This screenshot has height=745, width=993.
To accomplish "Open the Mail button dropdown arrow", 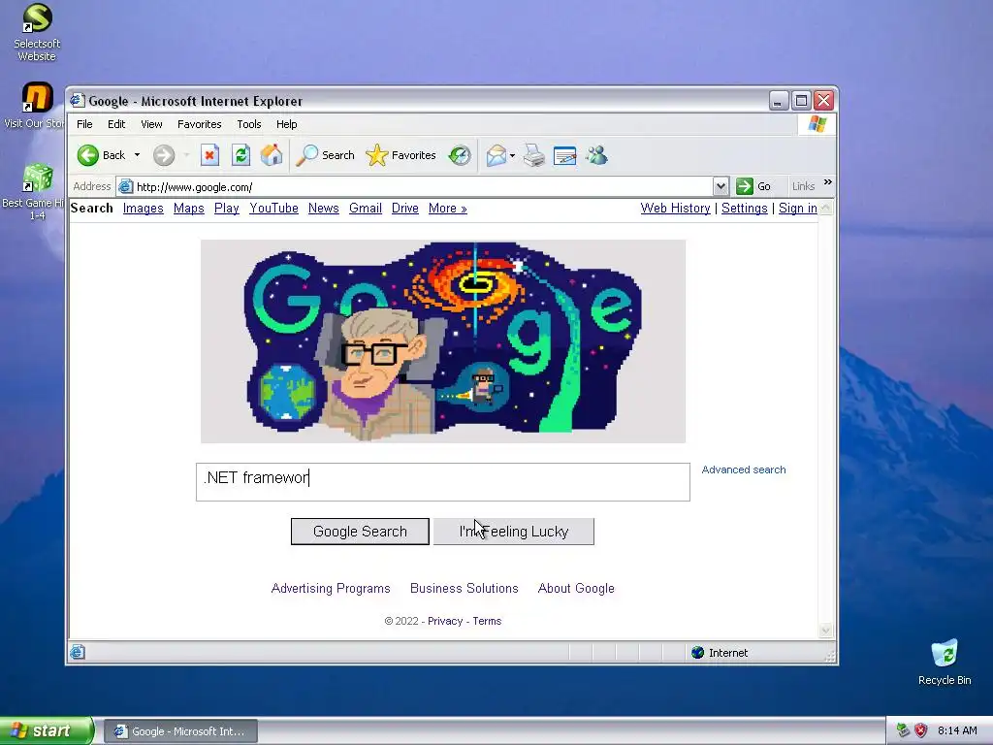I will [512, 155].
